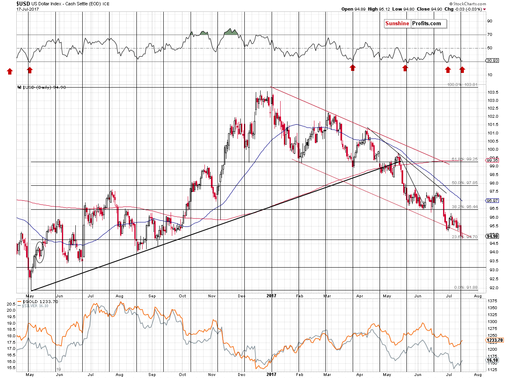Click the 30.93 RSI value tag

tap(492, 61)
